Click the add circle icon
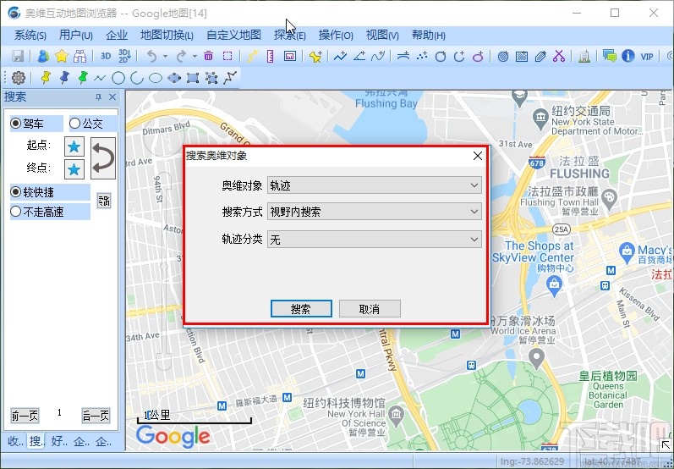The height and width of the screenshot is (469, 674). pyautogui.click(x=441, y=56)
